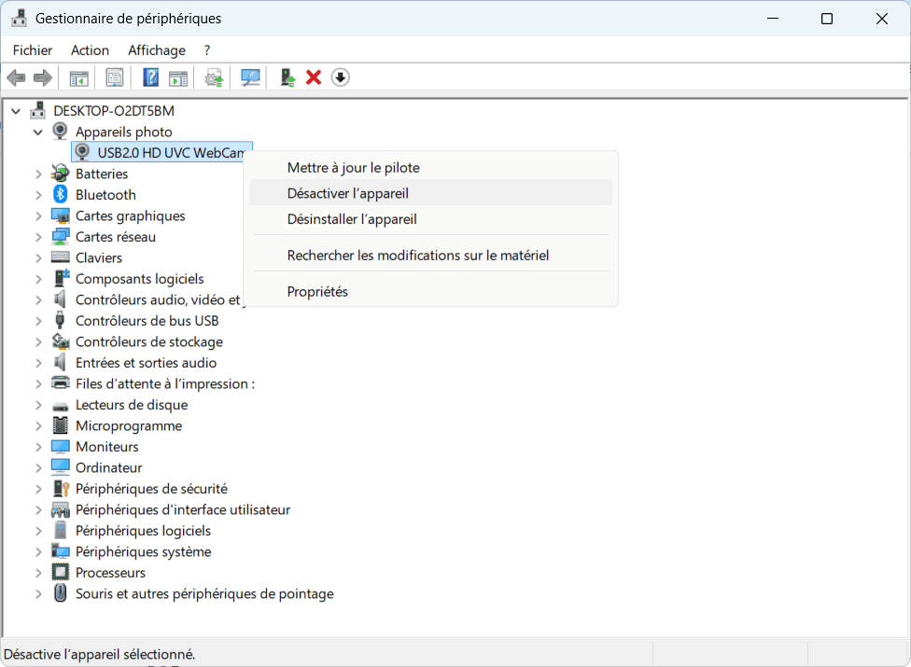The width and height of the screenshot is (911, 667).
Task: Select the DESKTOP-O2DT5BM computer label
Action: point(114,111)
